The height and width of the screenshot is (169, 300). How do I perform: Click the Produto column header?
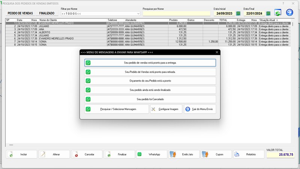(173, 20)
